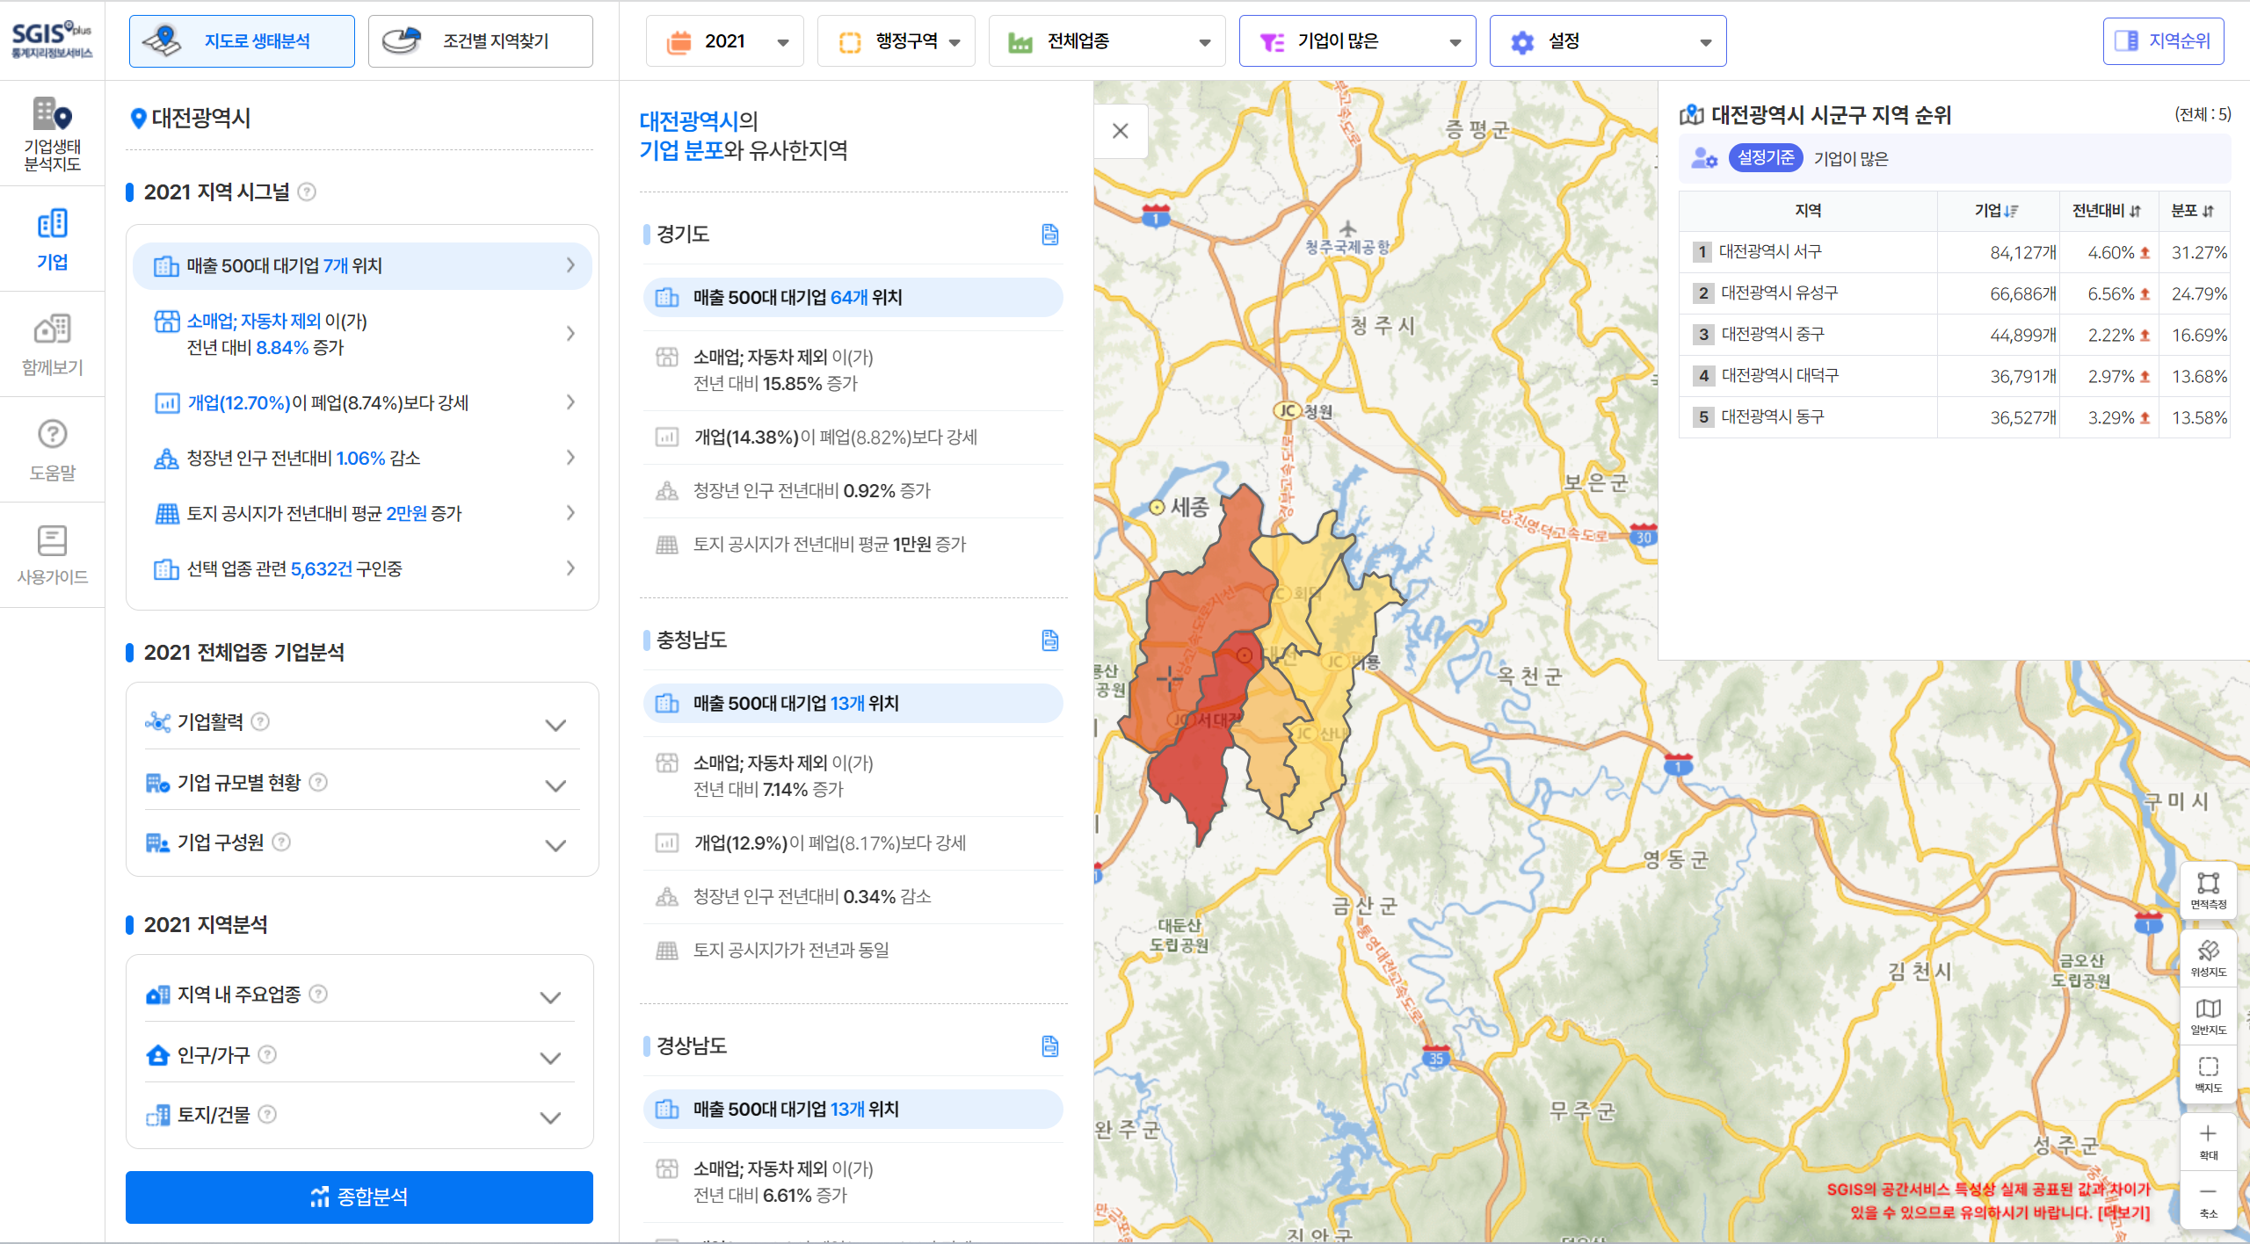The width and height of the screenshot is (2250, 1244).
Task: Switch to 일반지도 general map view
Action: (x=2209, y=1016)
